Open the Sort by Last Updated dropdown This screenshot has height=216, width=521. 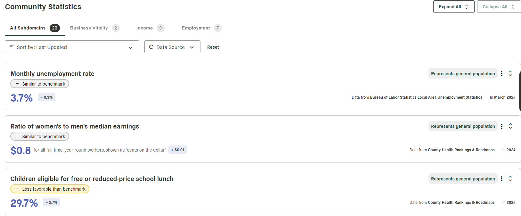pyautogui.click(x=72, y=47)
